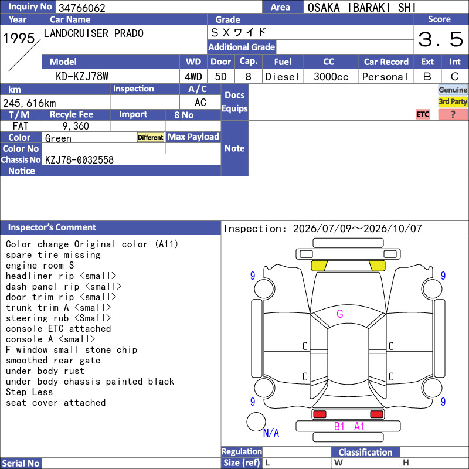Click the Green color value
The width and height of the screenshot is (469, 469).
point(58,138)
